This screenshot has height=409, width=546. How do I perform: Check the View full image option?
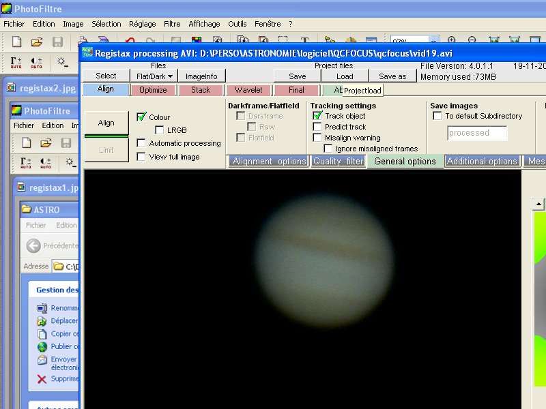[x=141, y=157]
